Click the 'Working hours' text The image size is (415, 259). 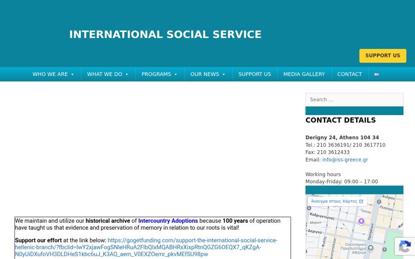coord(323,174)
